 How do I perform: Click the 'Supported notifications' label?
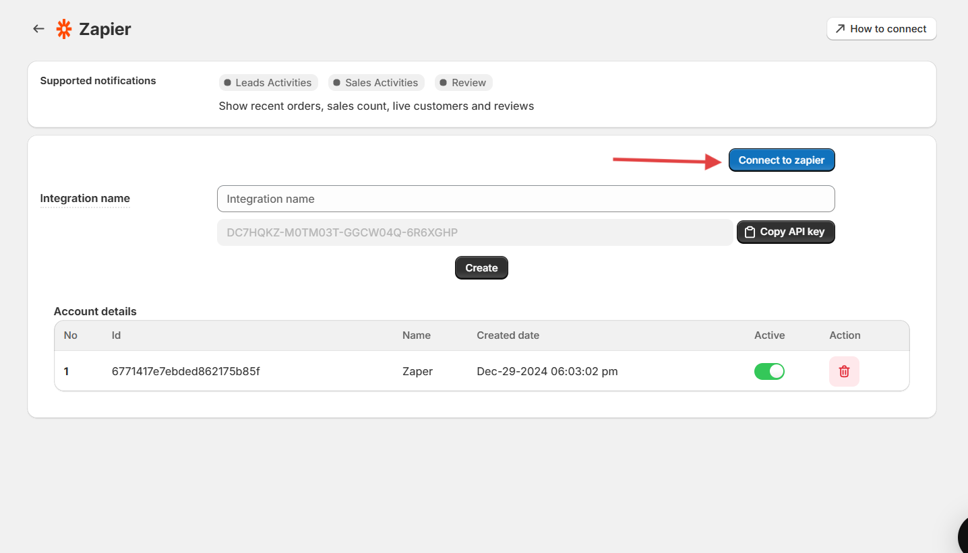[x=98, y=81]
